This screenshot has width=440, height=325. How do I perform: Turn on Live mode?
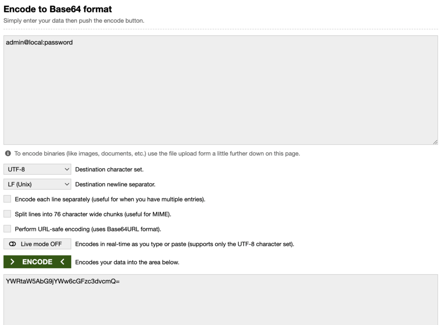coord(37,244)
